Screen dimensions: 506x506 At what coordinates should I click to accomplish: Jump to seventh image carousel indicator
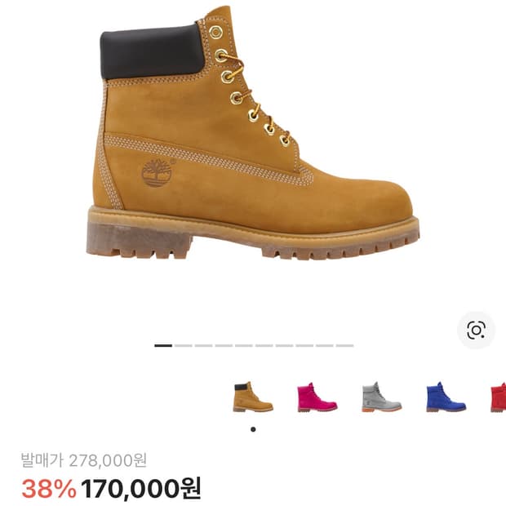pyautogui.click(x=284, y=345)
